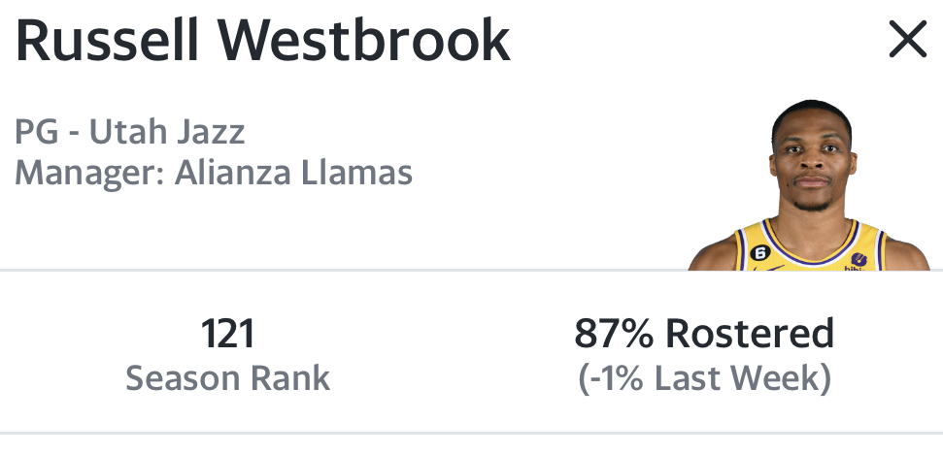This screenshot has height=454, width=943.
Task: Open the Utah Jazz team link
Action: coord(167,132)
